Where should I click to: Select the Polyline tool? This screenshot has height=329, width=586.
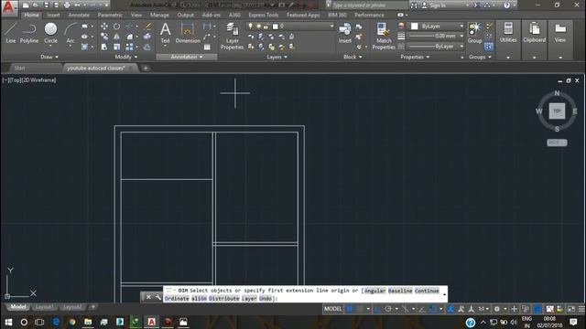point(29,33)
